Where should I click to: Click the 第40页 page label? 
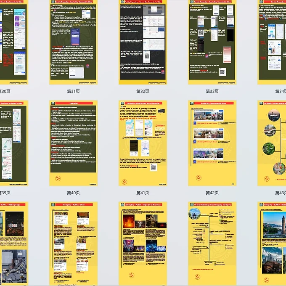click(73, 193)
